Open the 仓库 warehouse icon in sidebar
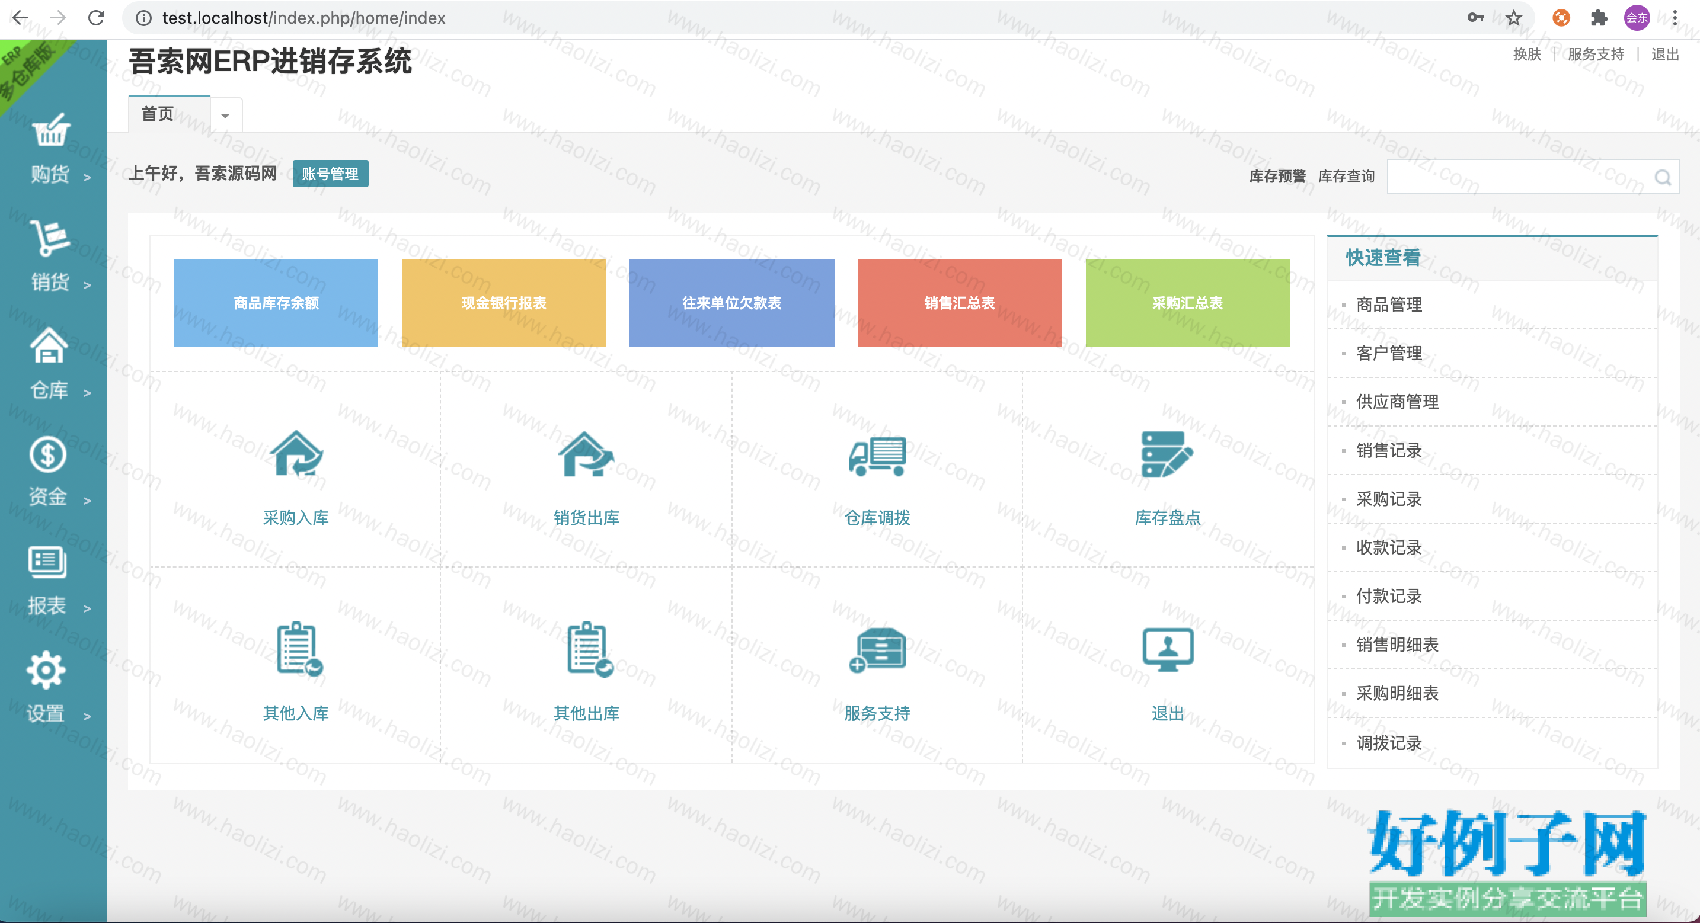Viewport: 1700px width, 923px height. [49, 345]
